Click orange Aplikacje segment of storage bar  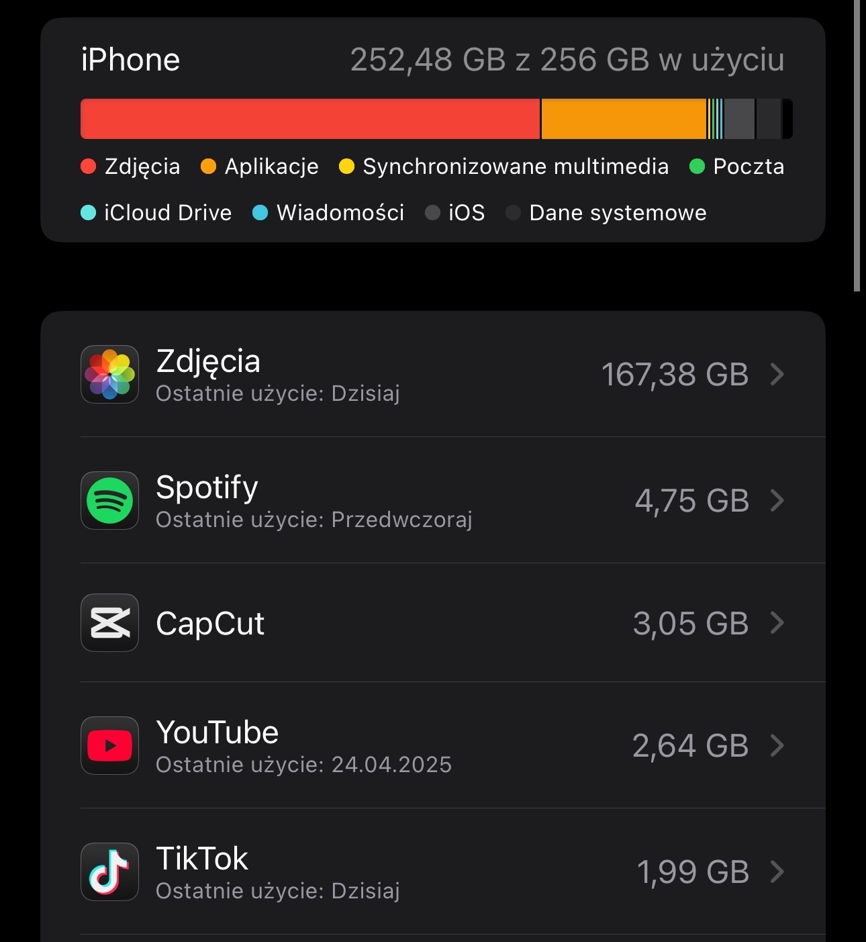coord(624,119)
